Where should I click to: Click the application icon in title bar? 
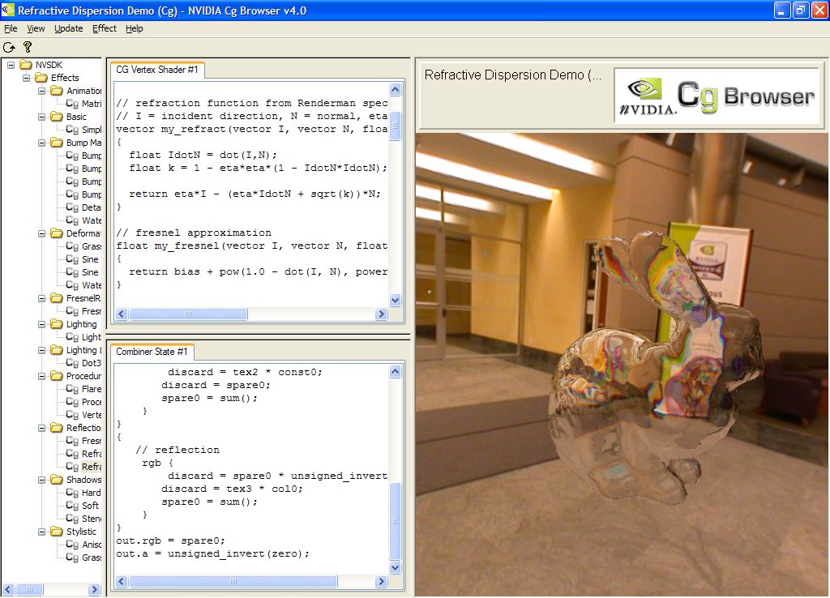[8, 10]
